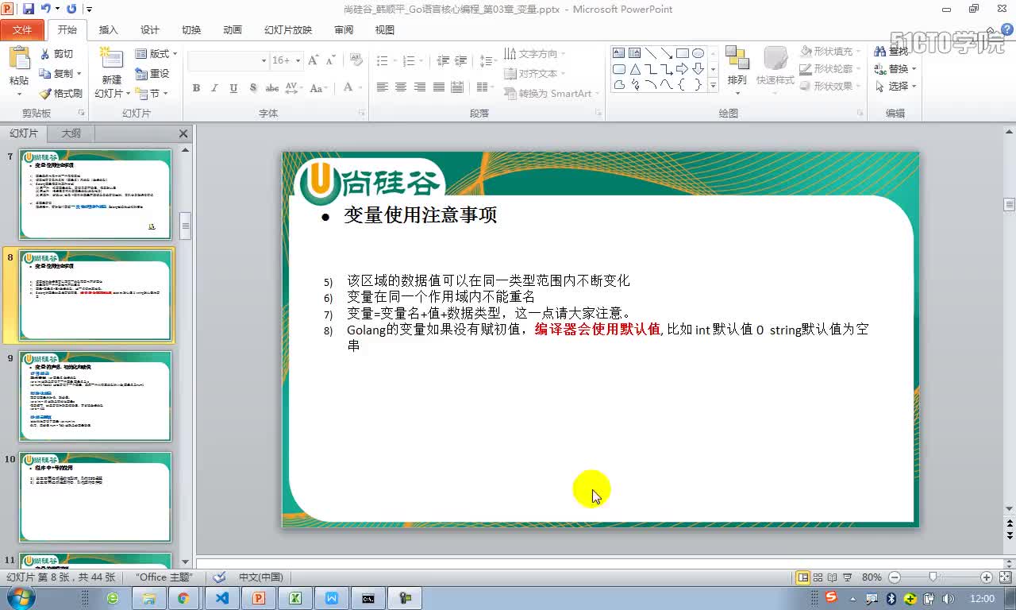Viewport: 1016px width, 610px height.
Task: Open 替换 replace dropdown arrow
Action: (914, 69)
